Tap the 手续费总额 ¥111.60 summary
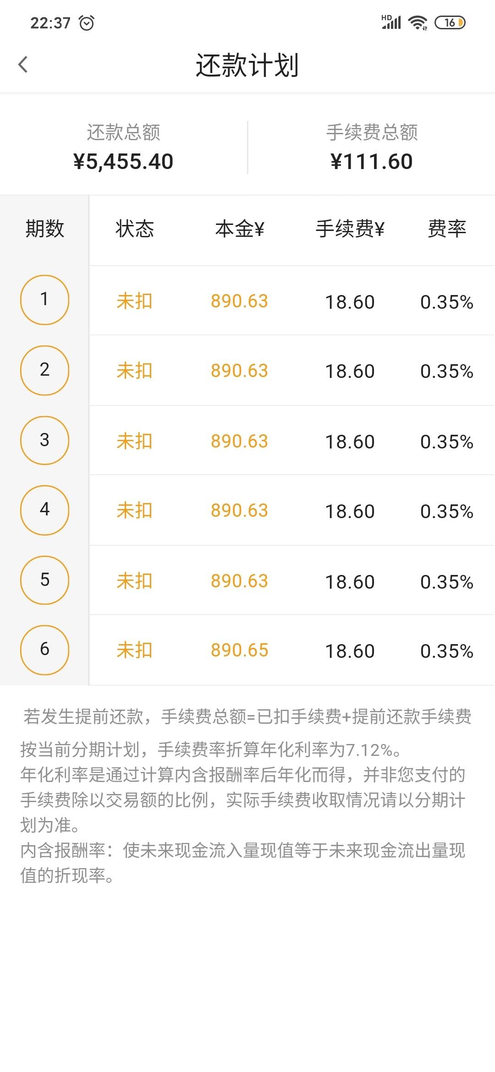Image resolution: width=495 pixels, height=1072 pixels. 372,148
